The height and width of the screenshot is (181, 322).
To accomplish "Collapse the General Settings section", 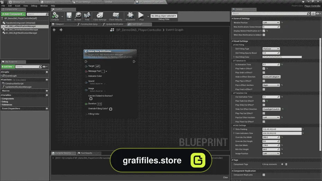I will tap(232, 18).
